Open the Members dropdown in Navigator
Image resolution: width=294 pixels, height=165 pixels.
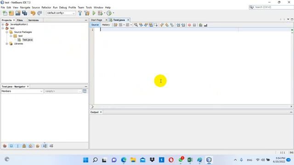coord(22,91)
